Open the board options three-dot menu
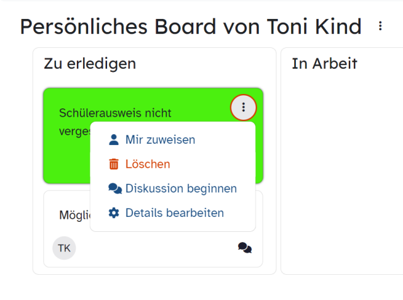This screenshot has width=403, height=300. point(380,26)
